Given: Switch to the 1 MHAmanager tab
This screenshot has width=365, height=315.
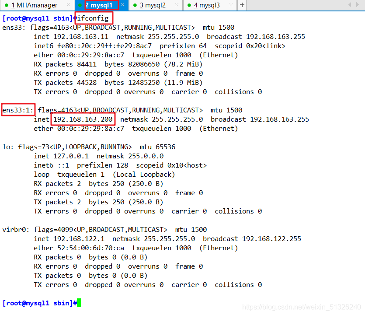Looking at the screenshot, I should pos(37,5).
